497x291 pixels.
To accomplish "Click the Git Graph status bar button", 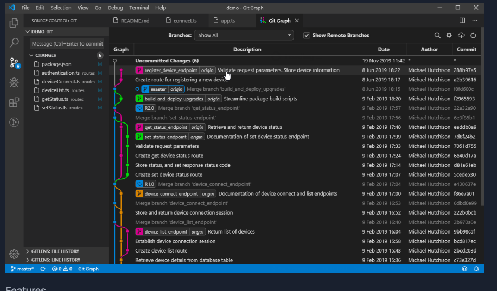I will 88,269.
